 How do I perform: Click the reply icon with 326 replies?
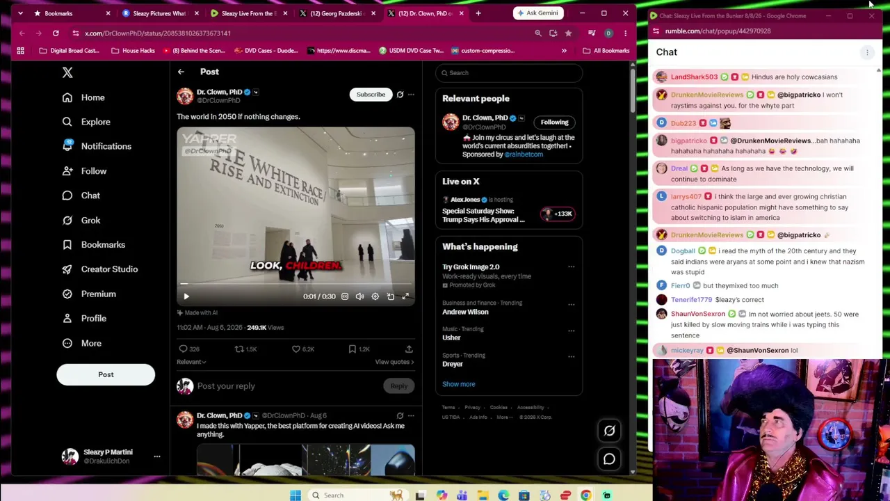point(184,349)
